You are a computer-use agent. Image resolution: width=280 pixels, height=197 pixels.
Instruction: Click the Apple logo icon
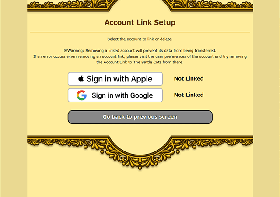click(81, 78)
